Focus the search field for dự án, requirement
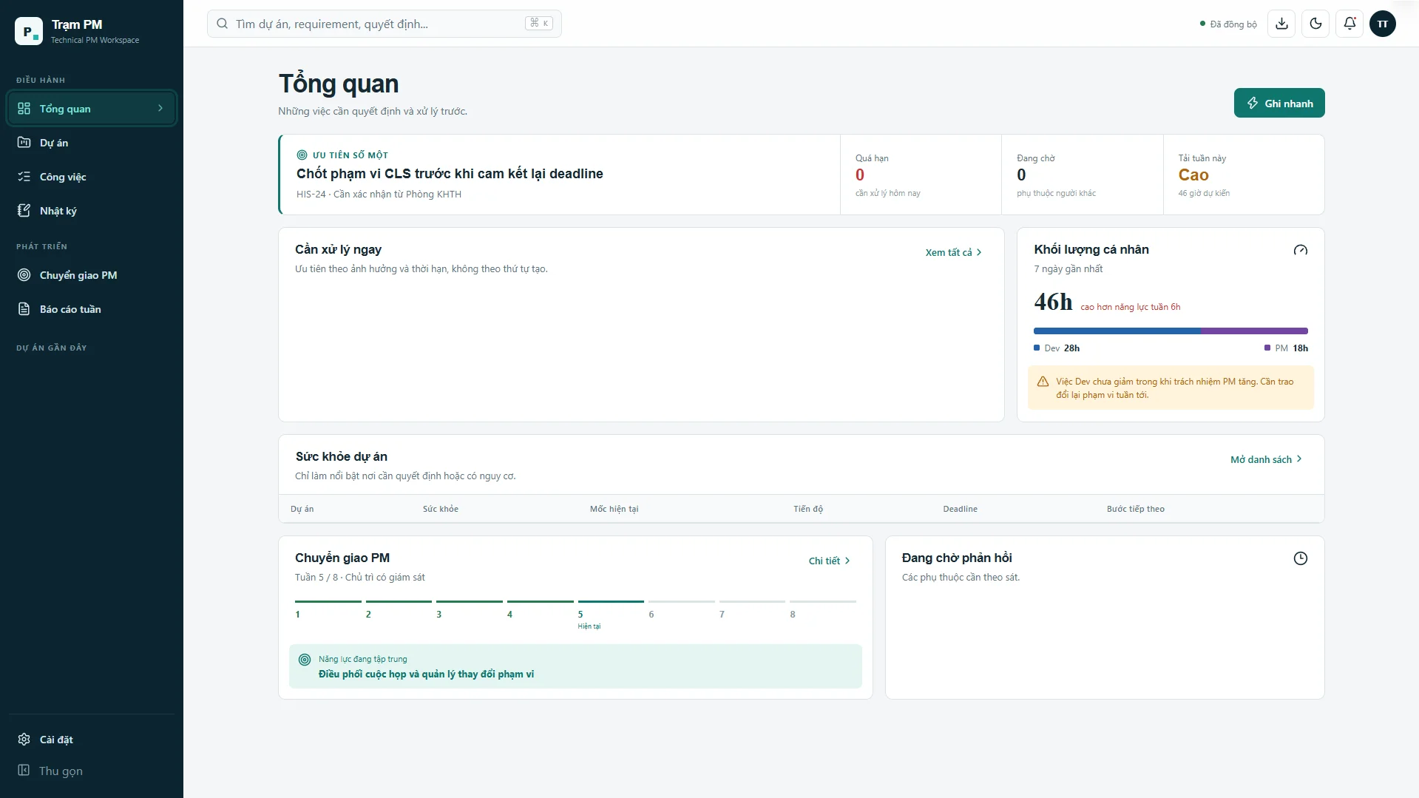Image resolution: width=1419 pixels, height=798 pixels. pos(385,24)
